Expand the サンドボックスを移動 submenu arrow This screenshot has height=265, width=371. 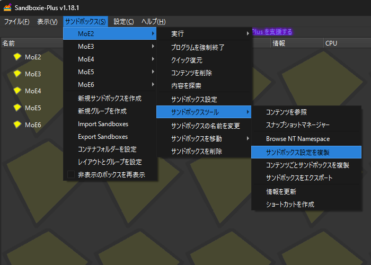pos(248,138)
